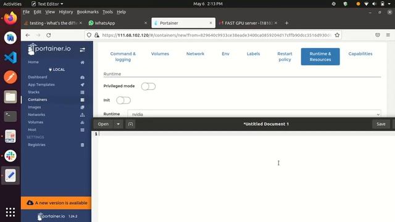The height and width of the screenshot is (222, 395).
Task: Select Runtime & Resources tab
Action: [x=320, y=57]
